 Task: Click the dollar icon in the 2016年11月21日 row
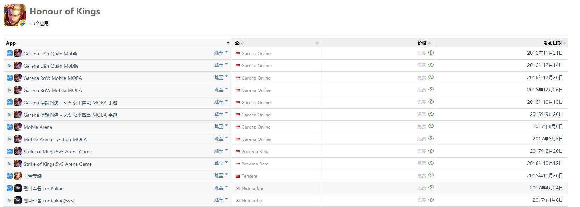[431, 53]
